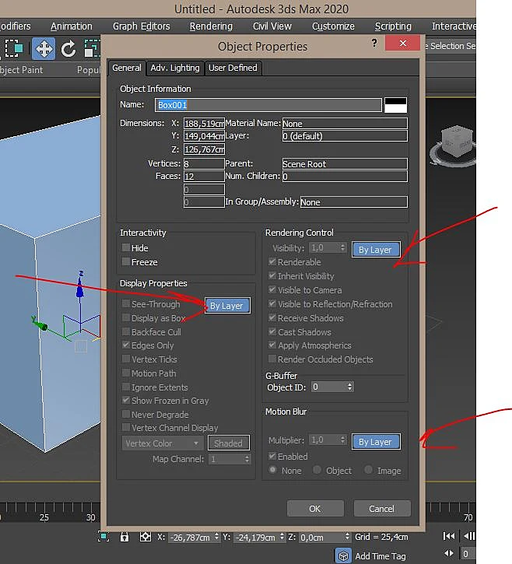512x564 pixels.
Task: Switch to the Adv. Lighting tab
Action: [175, 68]
